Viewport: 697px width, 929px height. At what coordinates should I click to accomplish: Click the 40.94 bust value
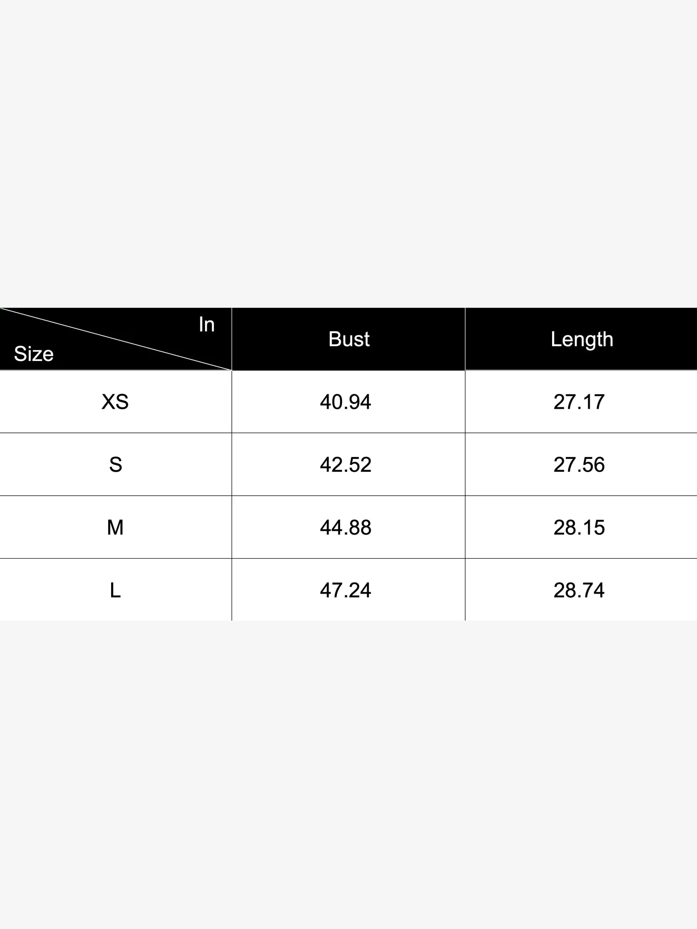point(346,402)
